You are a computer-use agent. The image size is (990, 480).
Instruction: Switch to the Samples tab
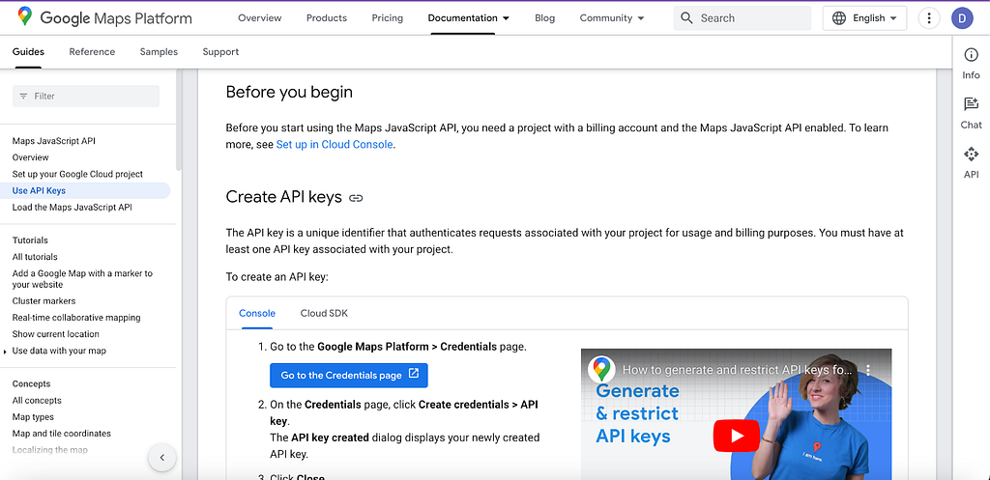pos(159,52)
